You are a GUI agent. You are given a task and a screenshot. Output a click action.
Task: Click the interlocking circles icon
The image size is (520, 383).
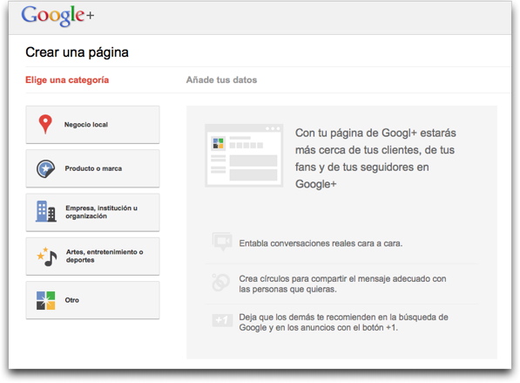[221, 283]
